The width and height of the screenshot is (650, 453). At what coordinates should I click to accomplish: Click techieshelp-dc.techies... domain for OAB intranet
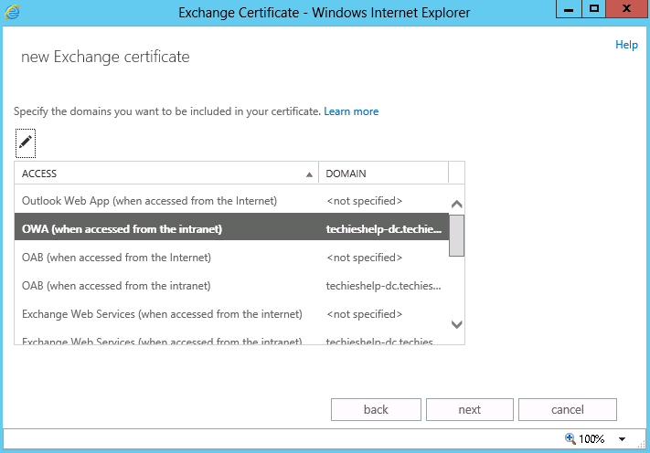pyautogui.click(x=383, y=286)
